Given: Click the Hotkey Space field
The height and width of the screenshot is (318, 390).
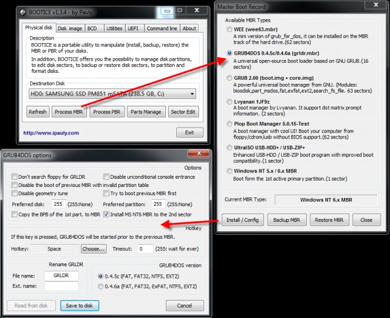Looking at the screenshot, I should coord(55,249).
